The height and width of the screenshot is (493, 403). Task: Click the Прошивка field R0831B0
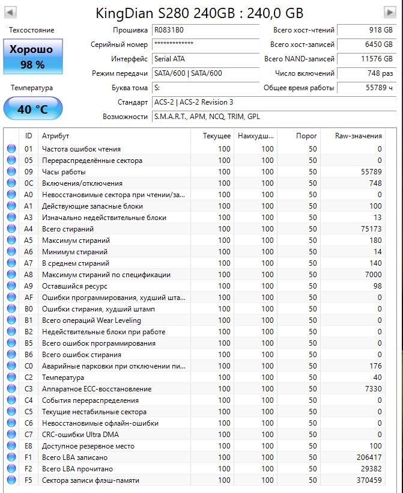tap(206, 30)
